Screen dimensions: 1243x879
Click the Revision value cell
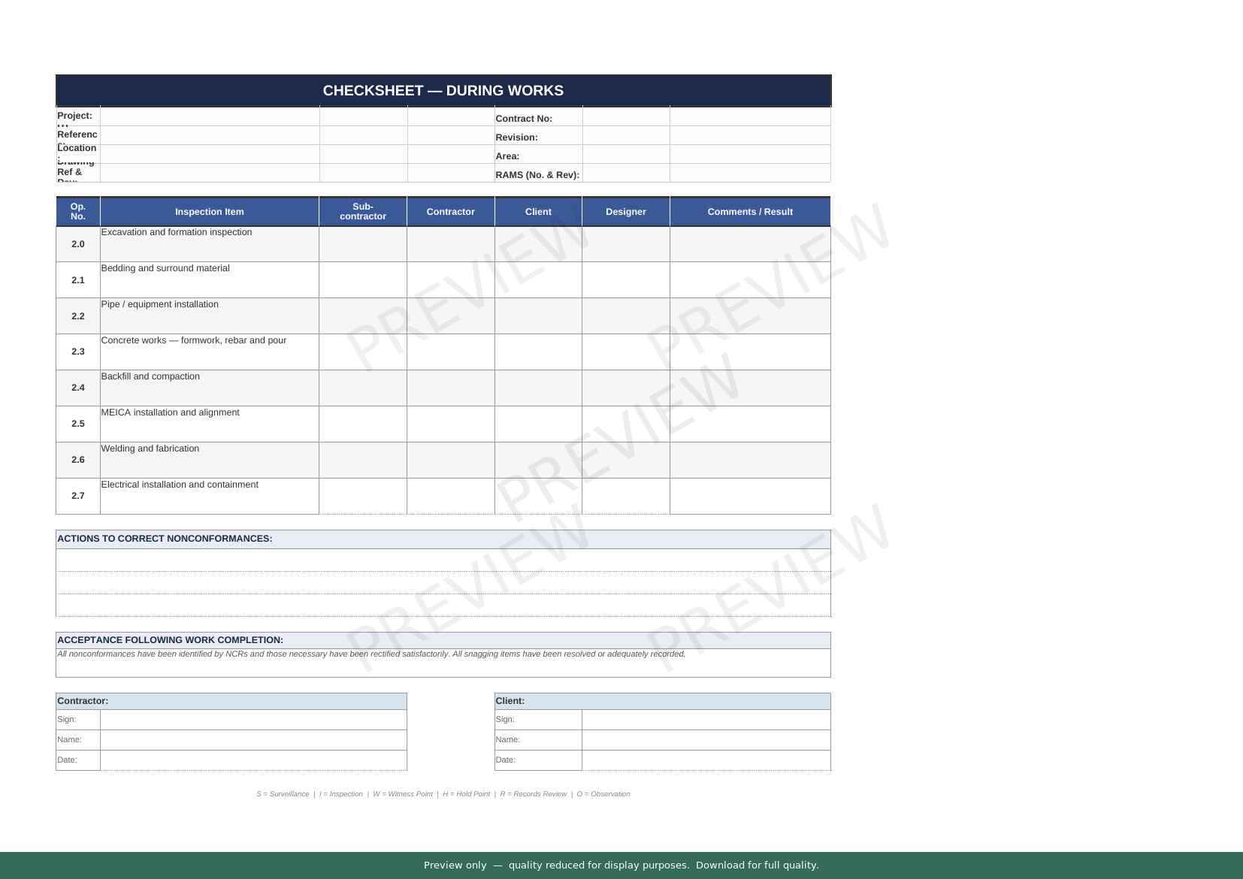tap(625, 136)
